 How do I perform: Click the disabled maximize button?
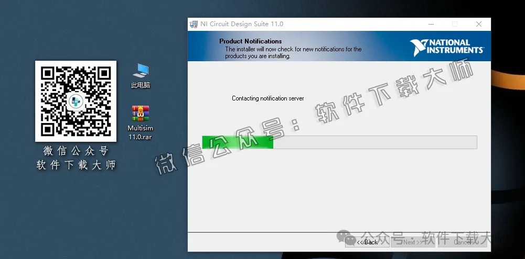(455, 24)
